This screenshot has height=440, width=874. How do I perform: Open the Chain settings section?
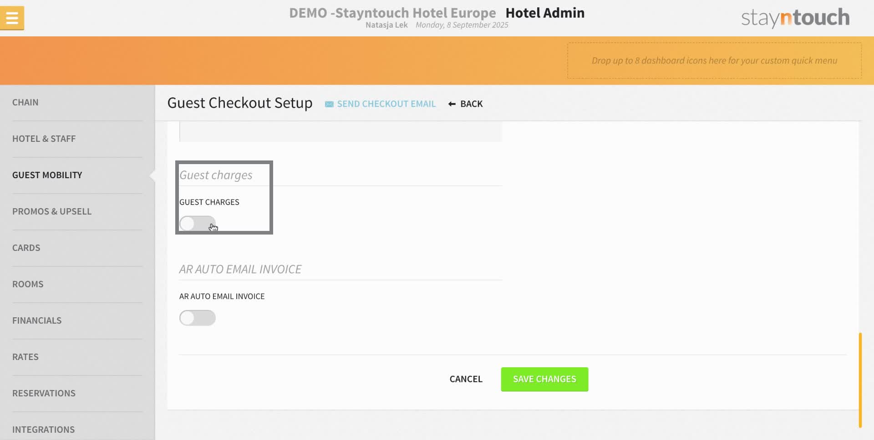(25, 102)
